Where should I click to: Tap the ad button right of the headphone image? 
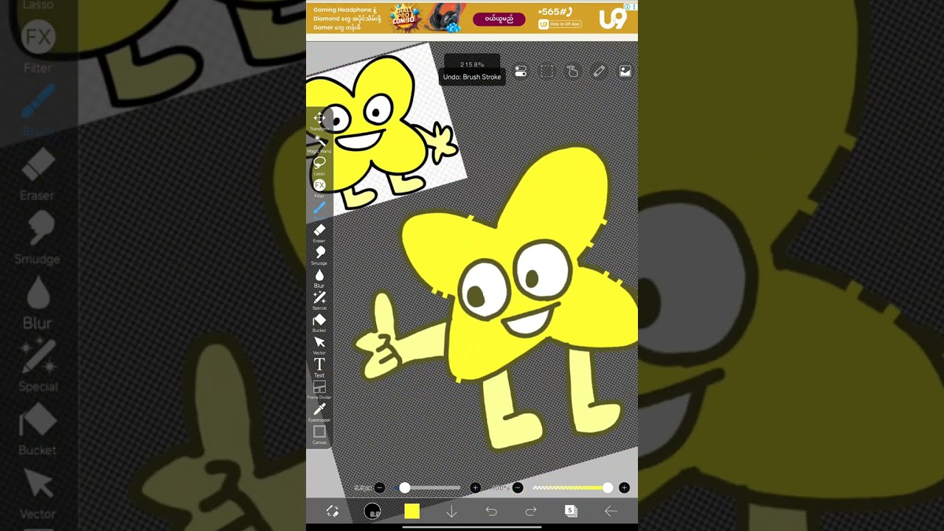pos(499,19)
